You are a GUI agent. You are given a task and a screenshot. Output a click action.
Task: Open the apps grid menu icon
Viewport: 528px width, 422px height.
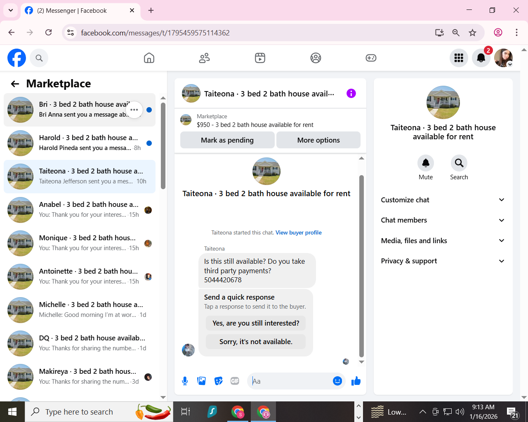pyautogui.click(x=459, y=58)
